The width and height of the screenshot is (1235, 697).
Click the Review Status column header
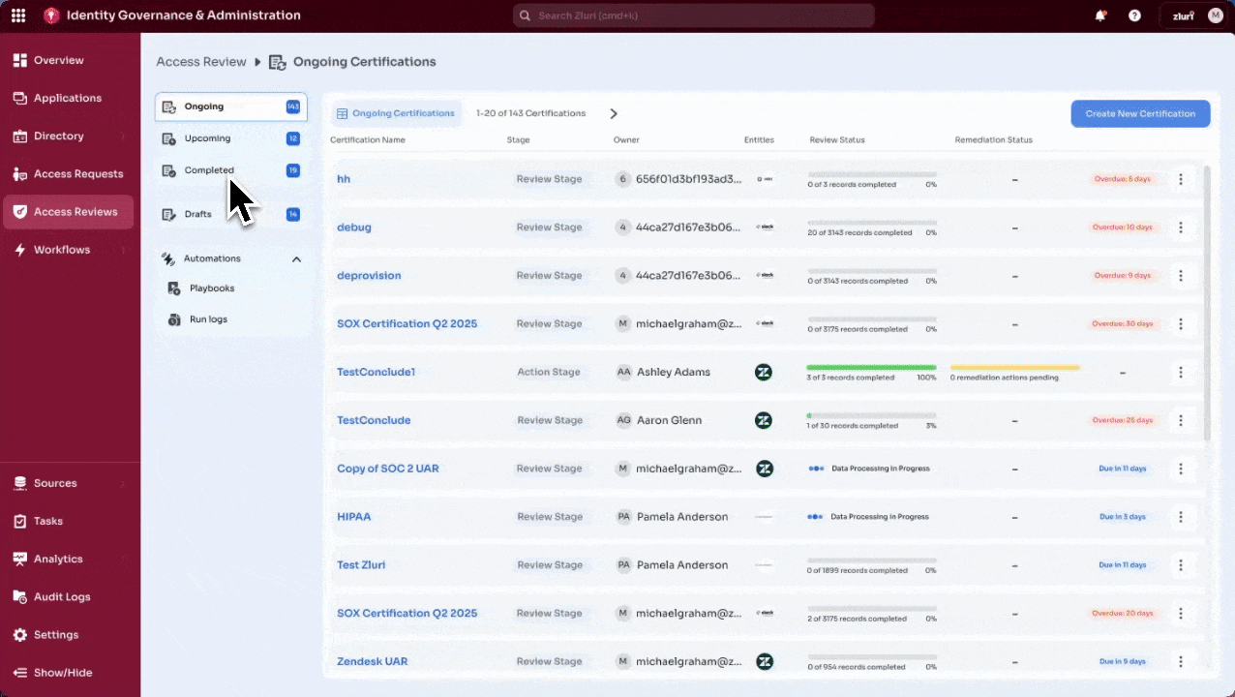837,140
